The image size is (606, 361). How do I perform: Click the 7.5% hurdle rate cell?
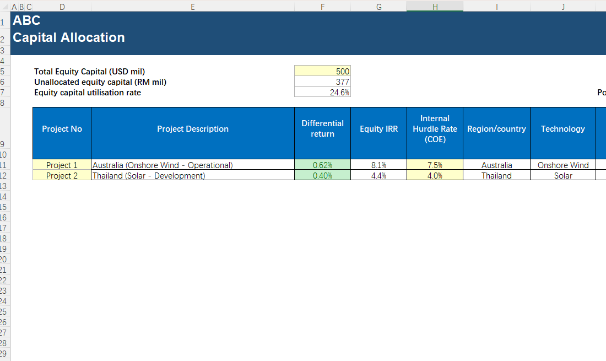tap(435, 165)
